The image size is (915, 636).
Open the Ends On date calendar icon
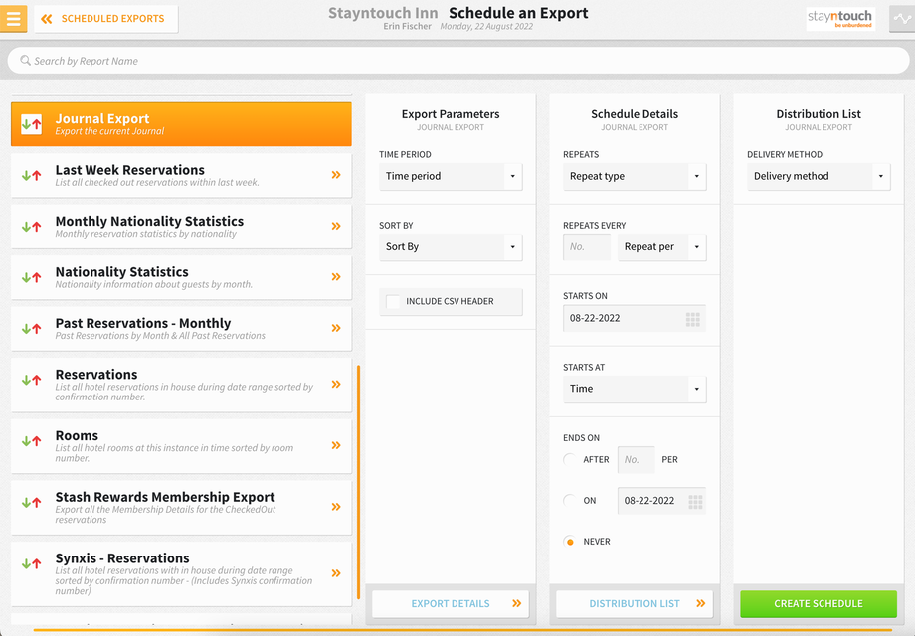click(695, 501)
